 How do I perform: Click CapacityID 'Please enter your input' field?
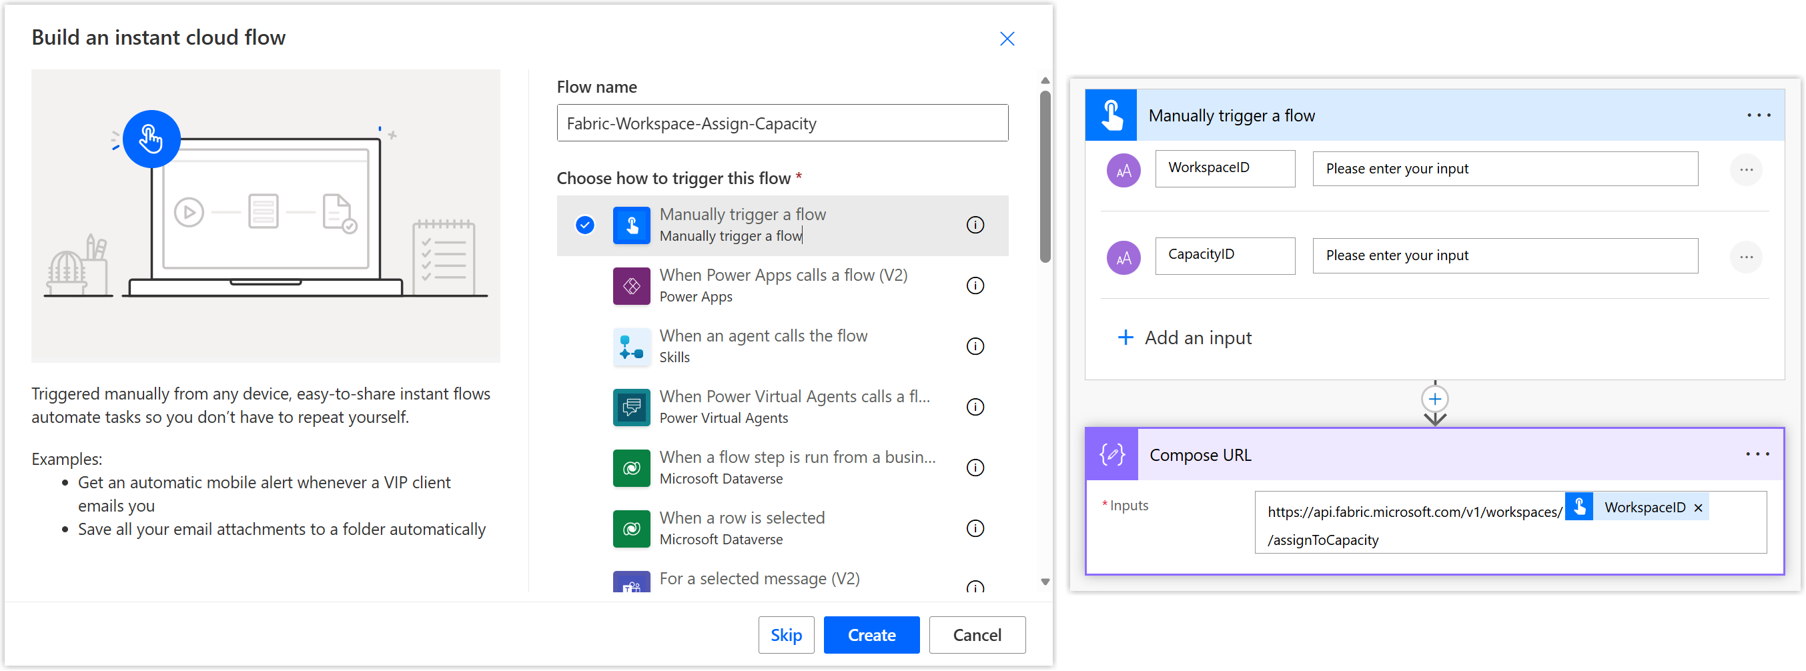point(1504,256)
